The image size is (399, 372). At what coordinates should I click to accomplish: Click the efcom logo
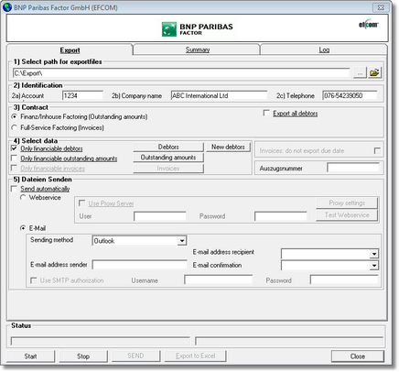click(x=369, y=24)
